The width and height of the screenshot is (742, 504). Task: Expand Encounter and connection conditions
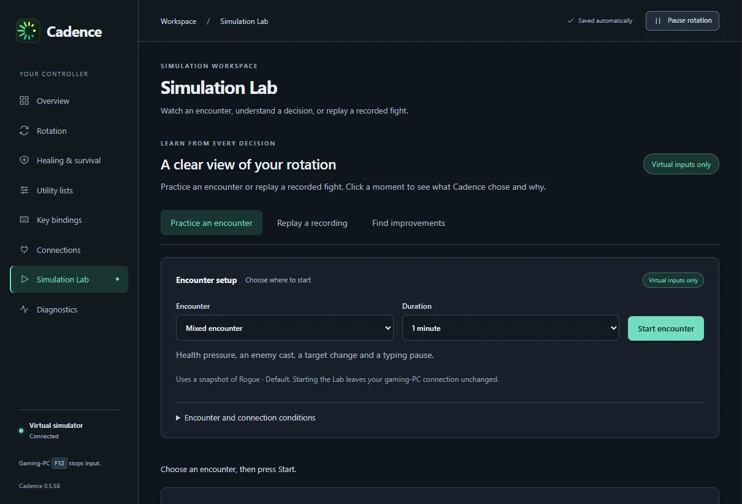[246, 417]
